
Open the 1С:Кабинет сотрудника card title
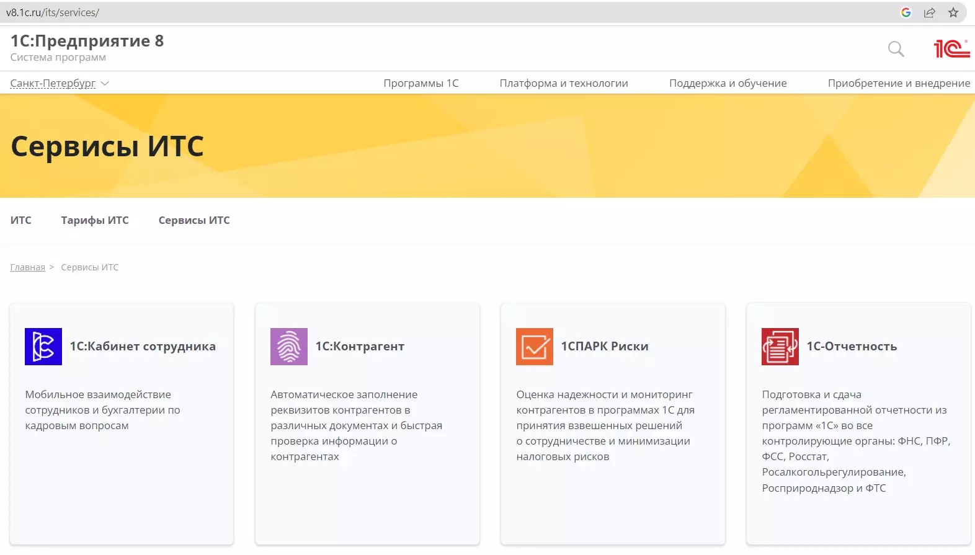point(143,347)
